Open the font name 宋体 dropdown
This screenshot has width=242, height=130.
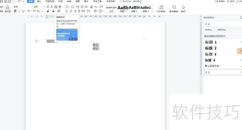click(x=32, y=7)
